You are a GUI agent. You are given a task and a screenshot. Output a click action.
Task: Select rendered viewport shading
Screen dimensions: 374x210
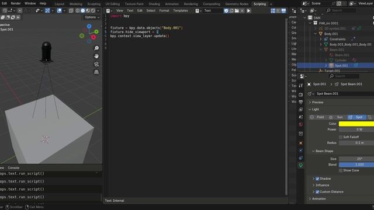pos(93,10)
